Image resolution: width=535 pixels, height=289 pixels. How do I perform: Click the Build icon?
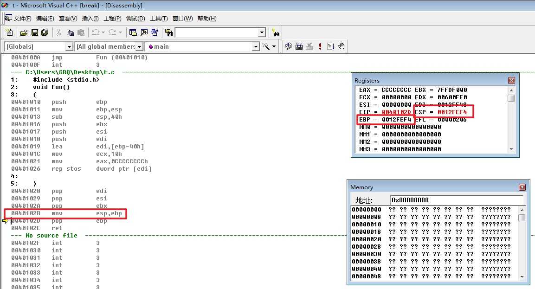click(299, 46)
